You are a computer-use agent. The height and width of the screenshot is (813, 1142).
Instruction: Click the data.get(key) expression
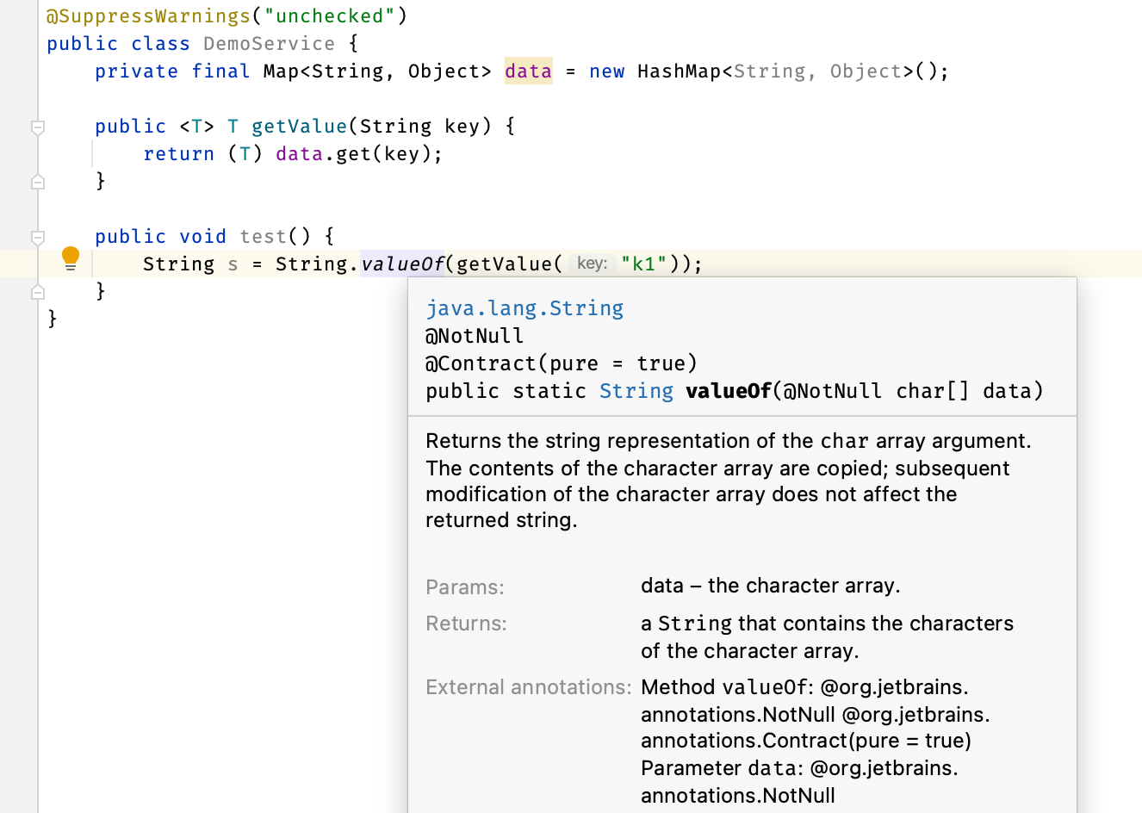click(x=353, y=153)
